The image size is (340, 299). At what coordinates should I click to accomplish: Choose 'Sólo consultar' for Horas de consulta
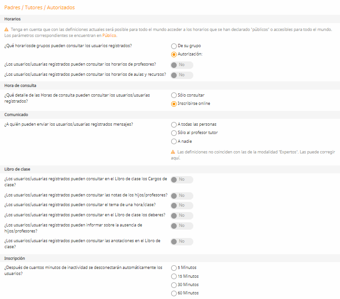173,95
